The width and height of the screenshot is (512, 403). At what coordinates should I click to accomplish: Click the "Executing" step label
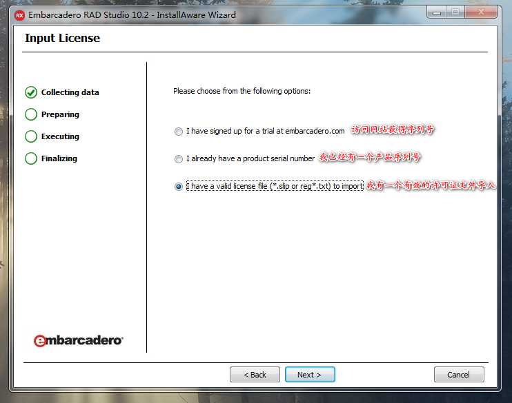point(61,136)
